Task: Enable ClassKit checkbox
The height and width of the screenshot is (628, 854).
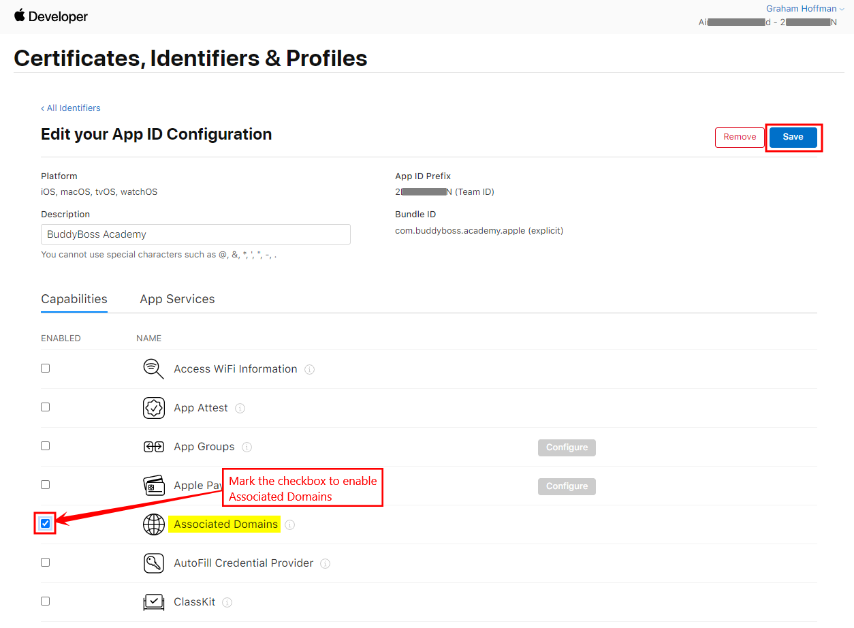Action: point(45,601)
